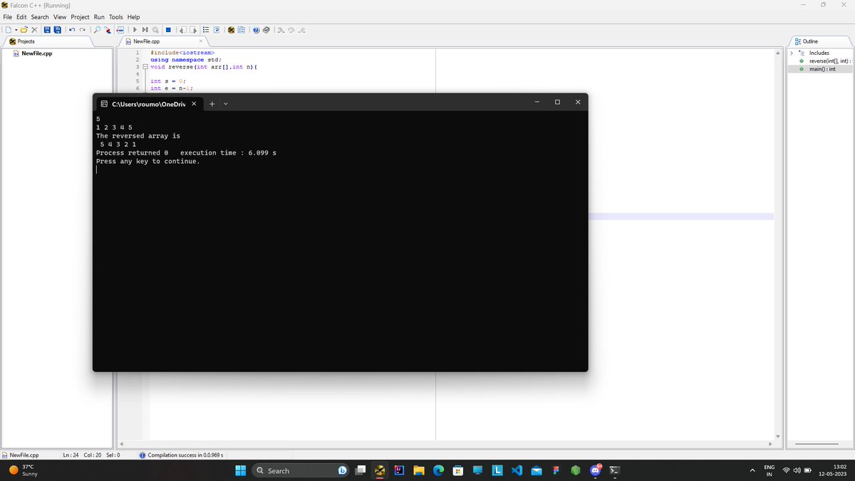The image size is (855, 481).
Task: Click the Open folder toolbar icon
Action: click(24, 29)
